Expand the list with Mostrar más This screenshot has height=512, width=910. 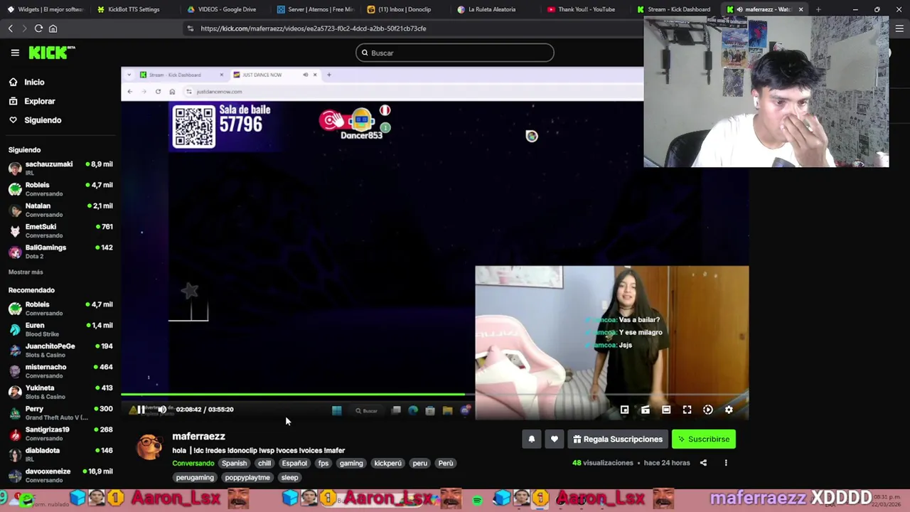[26, 272]
